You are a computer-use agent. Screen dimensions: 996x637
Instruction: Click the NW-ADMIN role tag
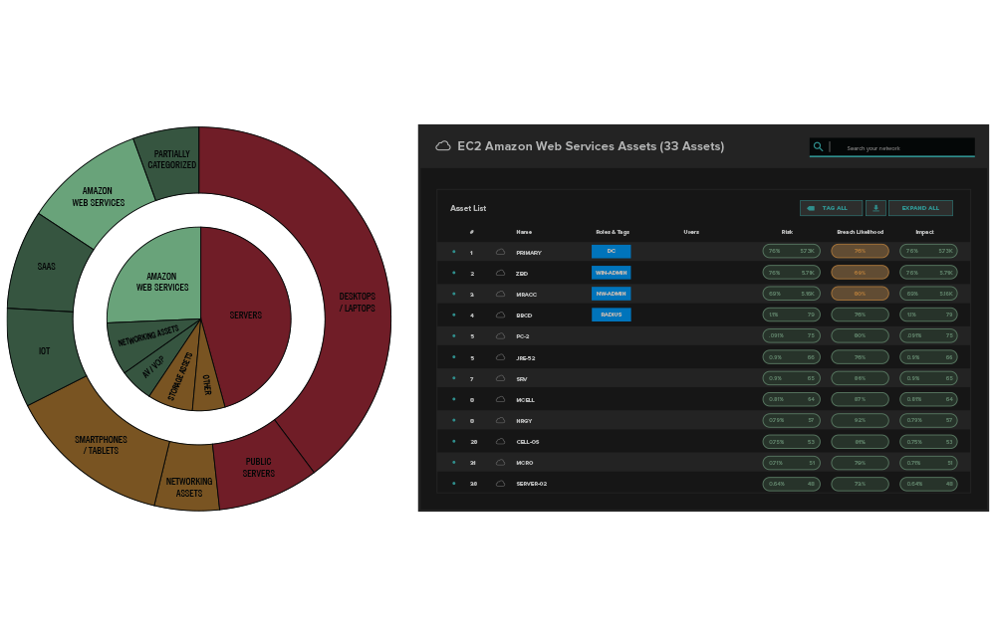pyautogui.click(x=612, y=294)
